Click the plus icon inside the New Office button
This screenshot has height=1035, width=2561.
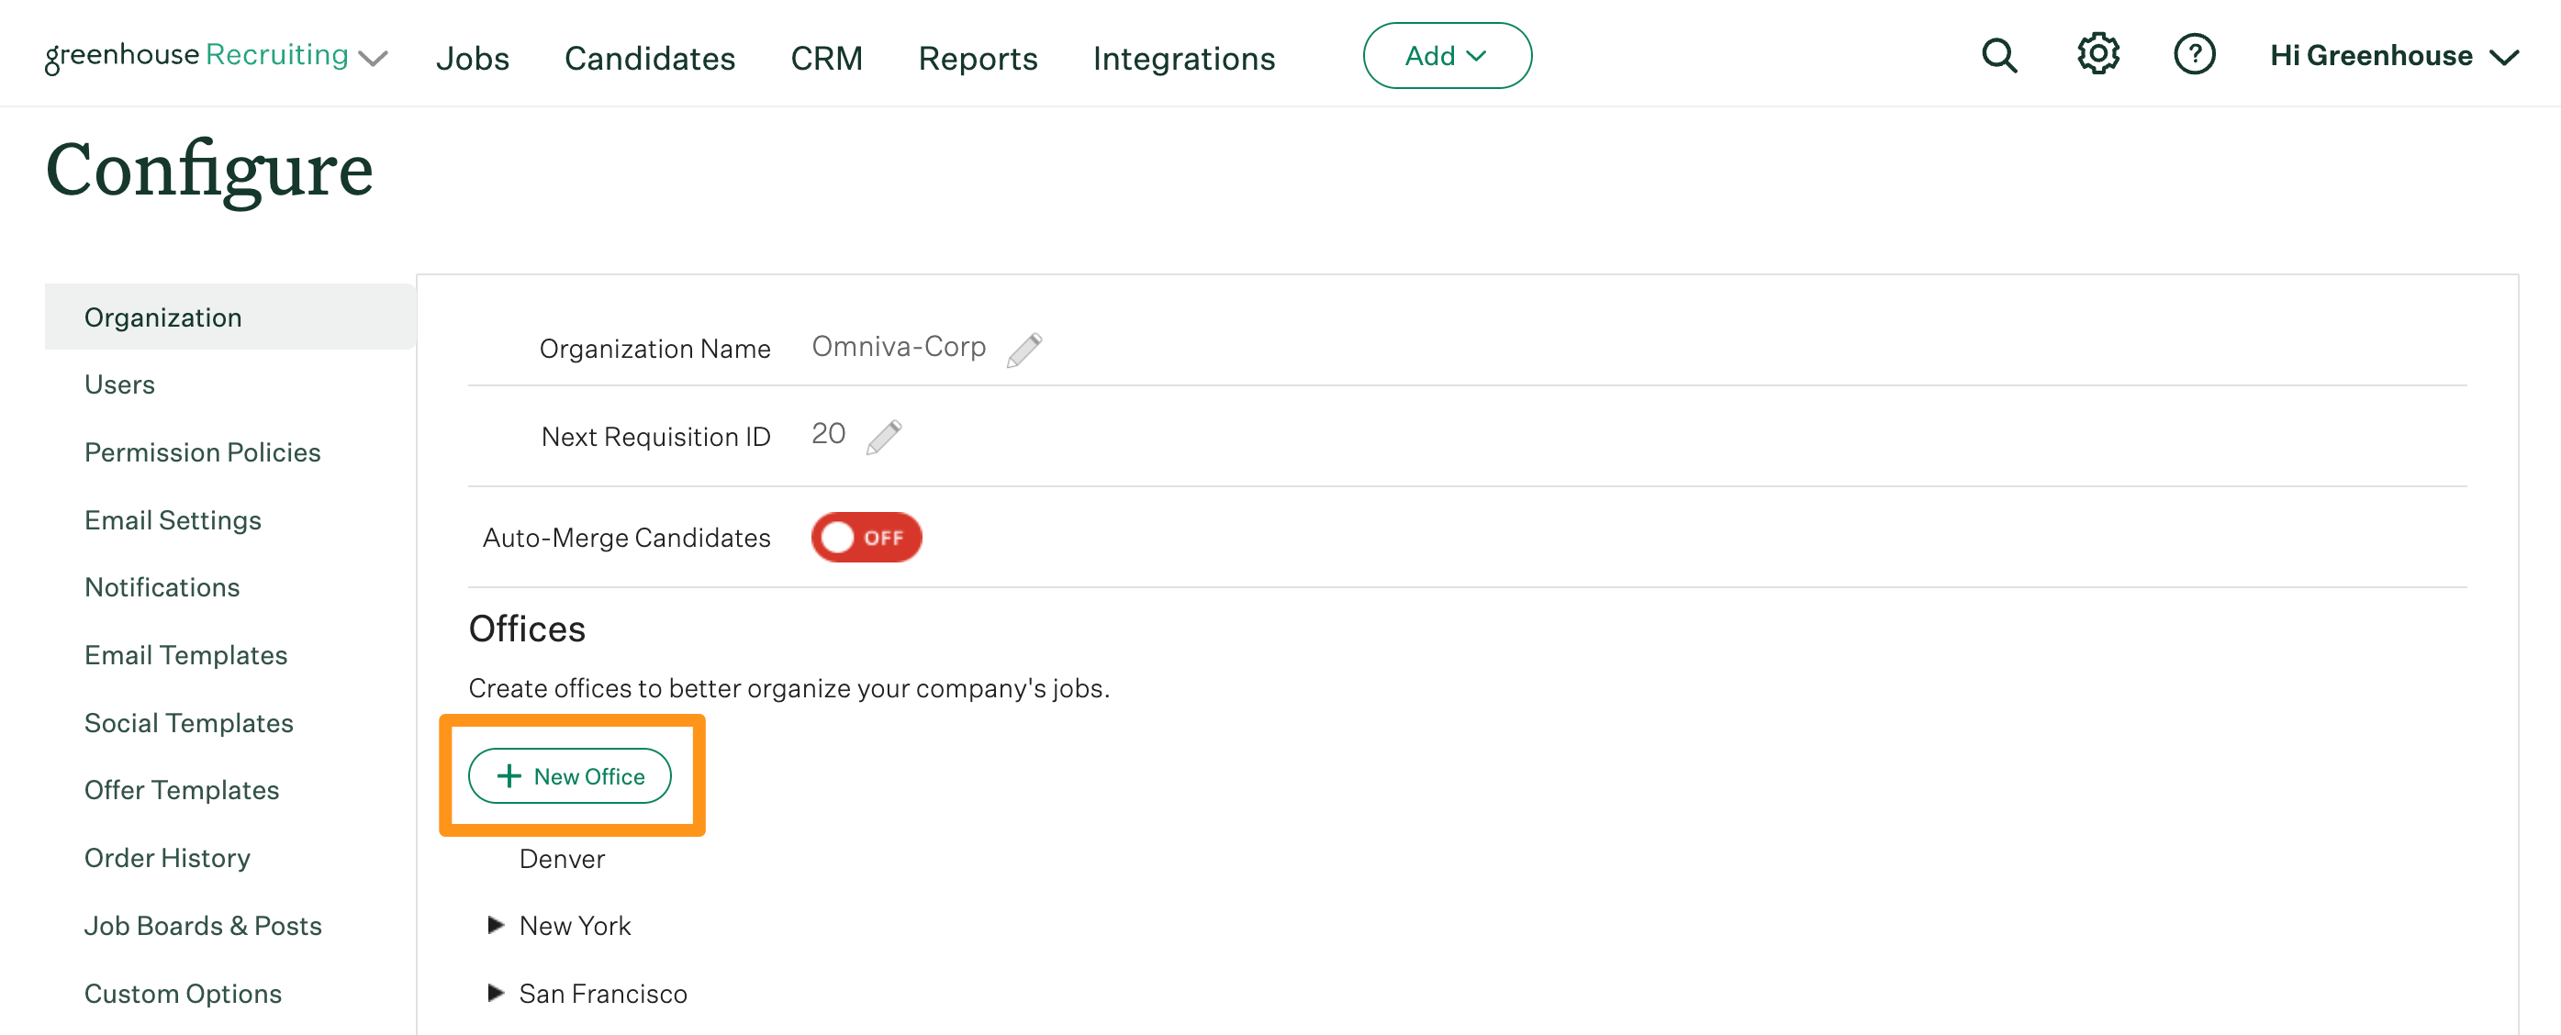tap(509, 776)
